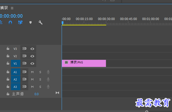Toggle A3 track targeting
The width and height of the screenshot is (172, 112).
(16, 87)
